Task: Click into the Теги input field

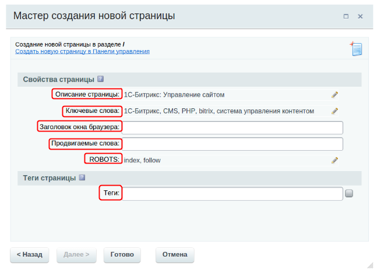Action: click(232, 193)
